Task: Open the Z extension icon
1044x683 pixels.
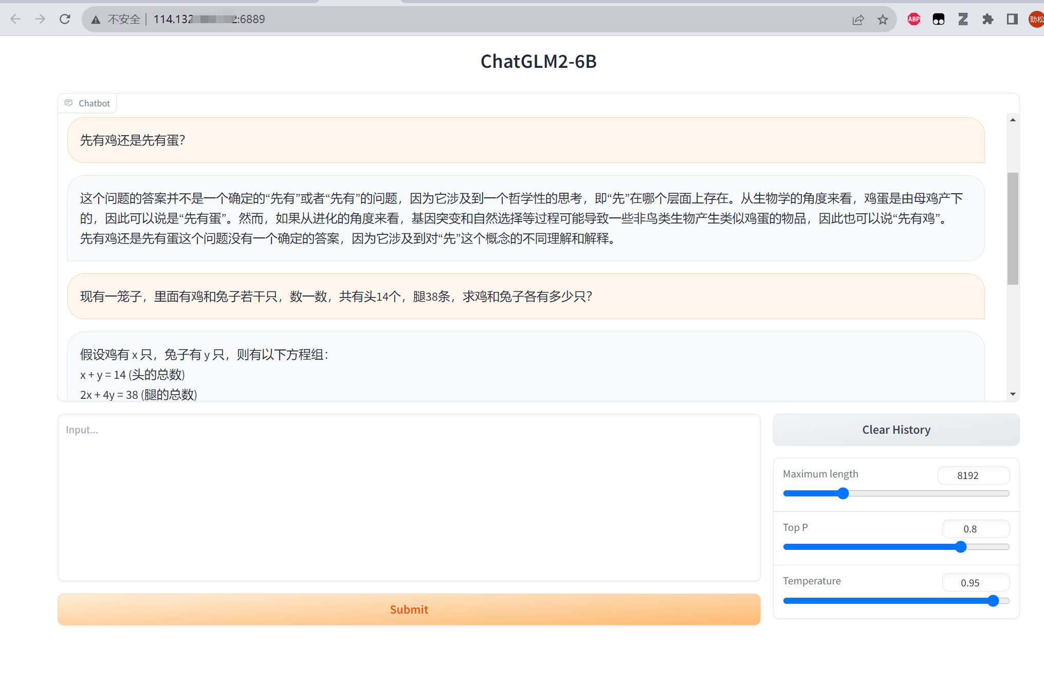Action: pos(963,20)
